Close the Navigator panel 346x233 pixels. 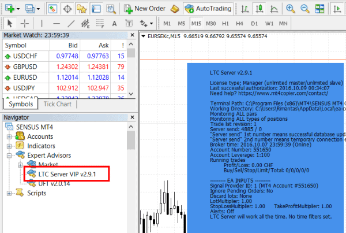coord(133,117)
